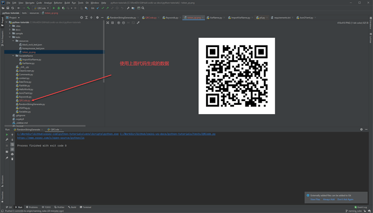The image size is (373, 213).
Task: Open the File menu
Action: pyautogui.click(x=8, y=3)
